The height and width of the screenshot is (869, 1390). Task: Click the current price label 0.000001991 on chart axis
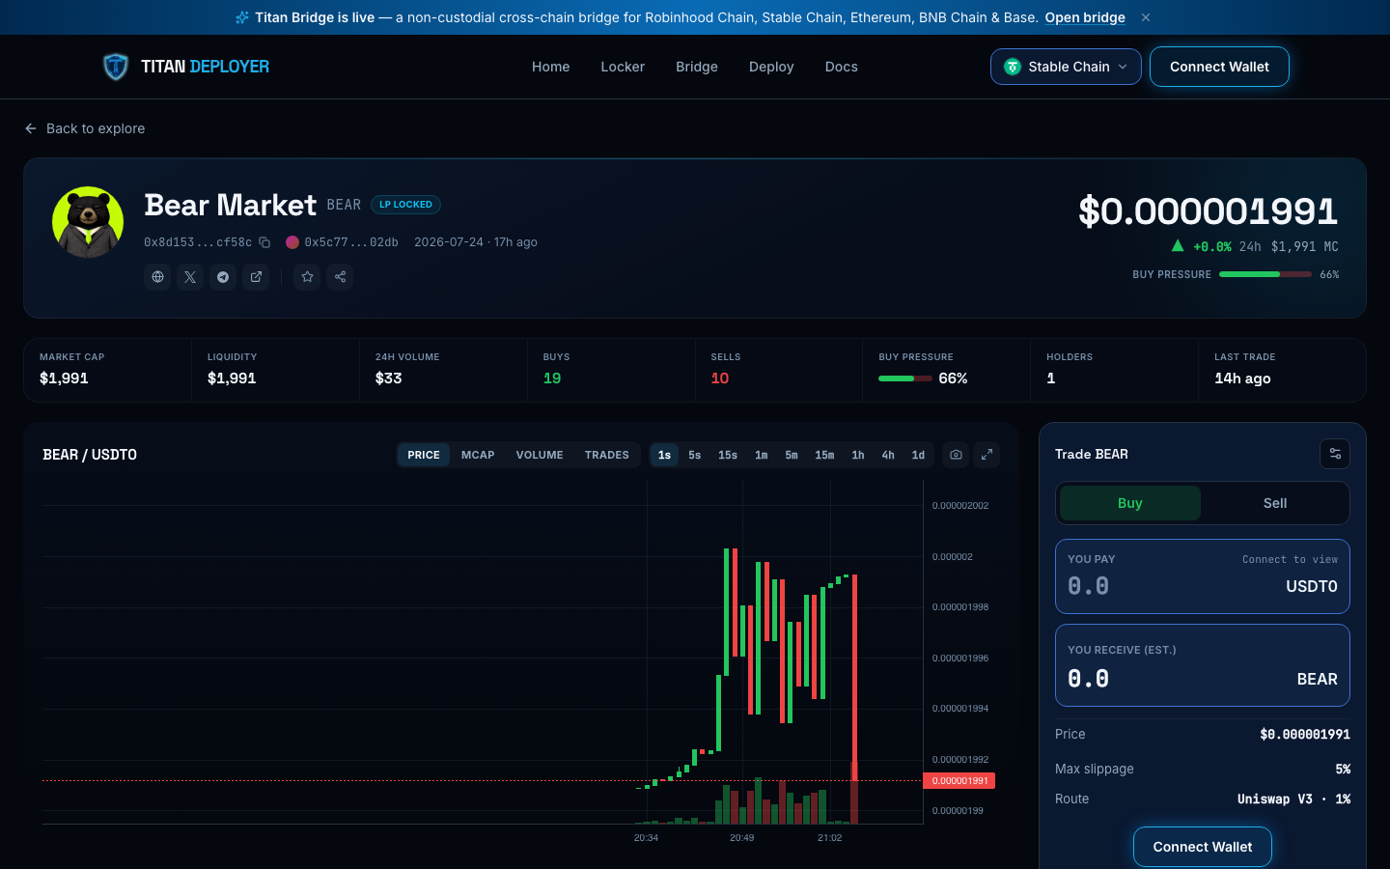pos(959,780)
